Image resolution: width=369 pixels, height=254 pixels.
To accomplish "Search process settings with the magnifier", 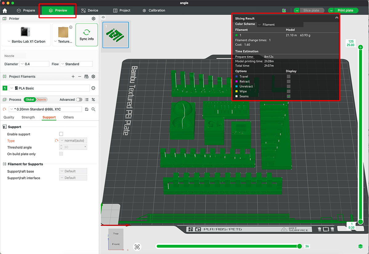I will click(93, 109).
